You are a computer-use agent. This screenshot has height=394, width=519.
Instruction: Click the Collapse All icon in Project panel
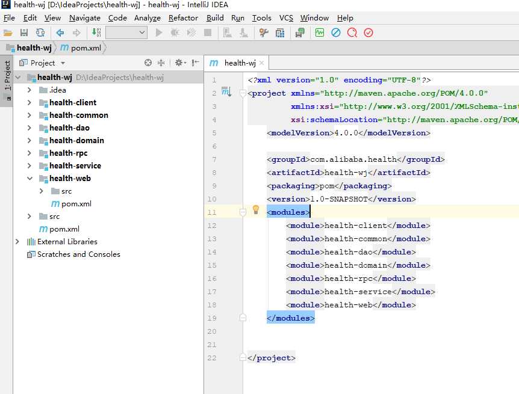pyautogui.click(x=161, y=63)
